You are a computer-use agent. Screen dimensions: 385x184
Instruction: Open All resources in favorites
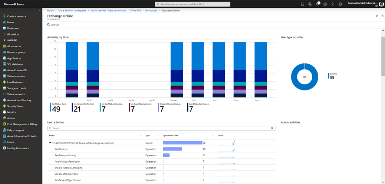coord(14,46)
